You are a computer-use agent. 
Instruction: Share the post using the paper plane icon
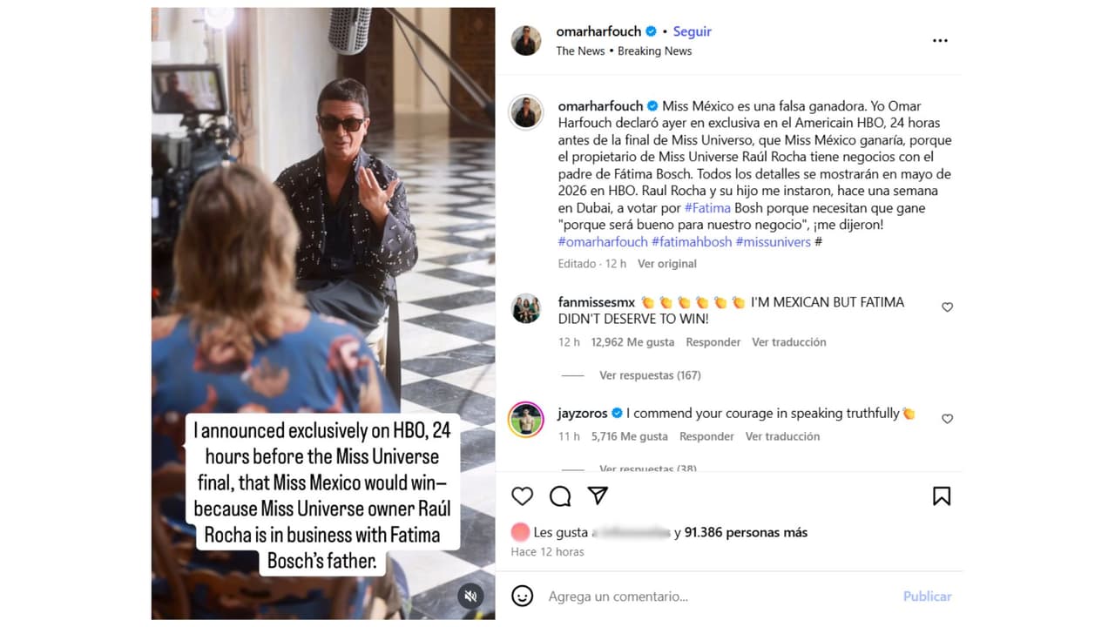(x=598, y=496)
